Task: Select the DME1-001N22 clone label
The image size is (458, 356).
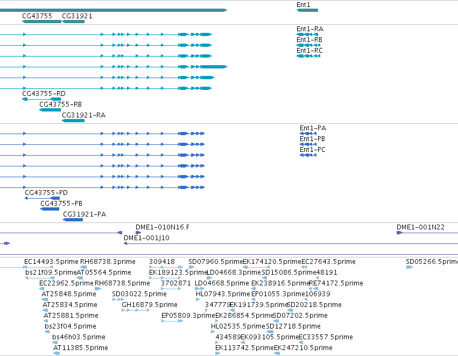Action: 421,227
